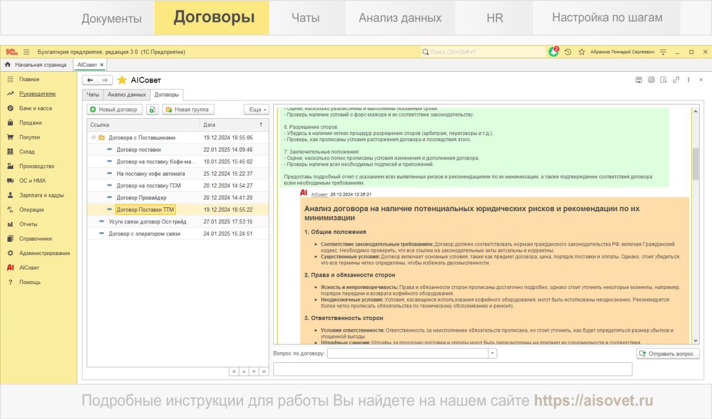
Task: Open the Настройка по шагам banner tab
Action: (607, 18)
